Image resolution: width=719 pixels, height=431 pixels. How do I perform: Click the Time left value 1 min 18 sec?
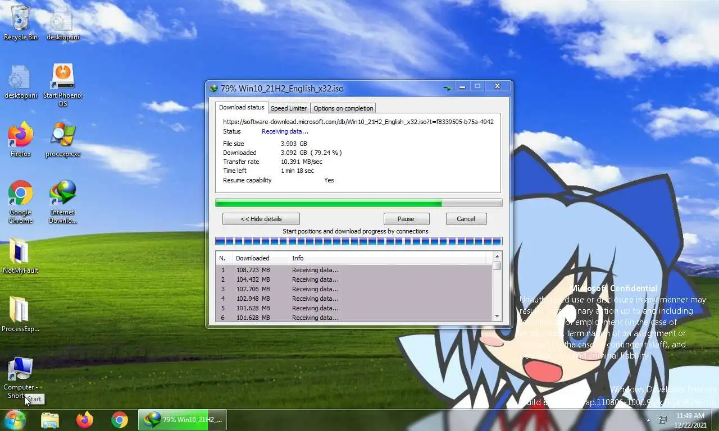[297, 171]
